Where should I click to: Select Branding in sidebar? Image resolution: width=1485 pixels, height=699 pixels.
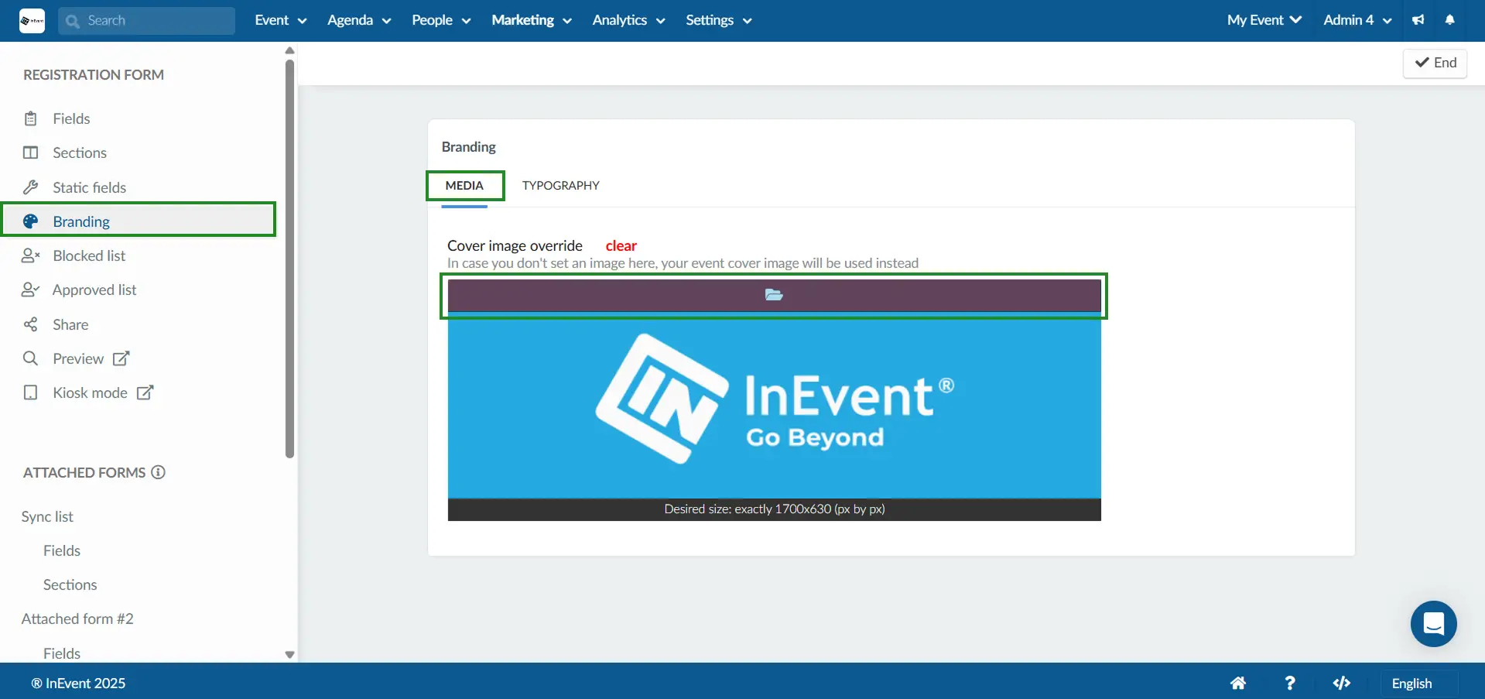coord(139,221)
